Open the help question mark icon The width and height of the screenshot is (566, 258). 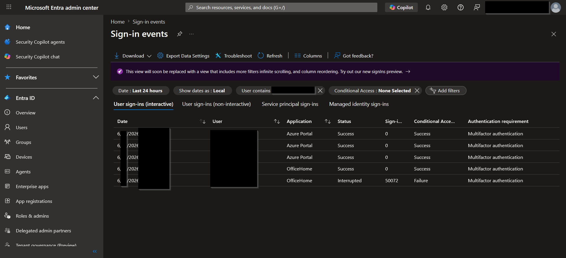[461, 7]
